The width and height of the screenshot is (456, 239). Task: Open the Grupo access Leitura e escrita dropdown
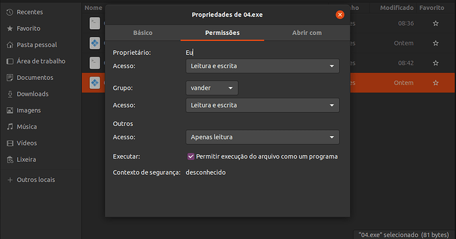pos(262,106)
